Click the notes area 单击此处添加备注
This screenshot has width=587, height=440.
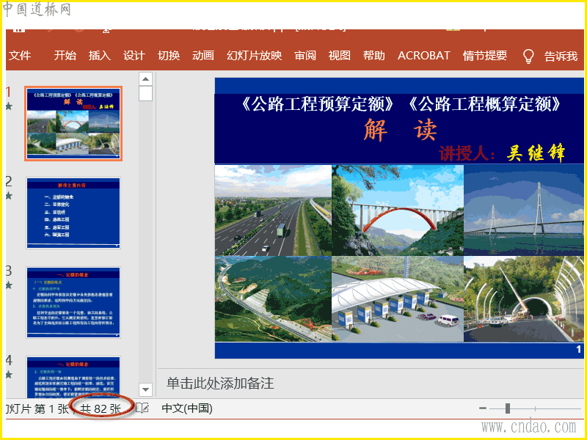221,384
